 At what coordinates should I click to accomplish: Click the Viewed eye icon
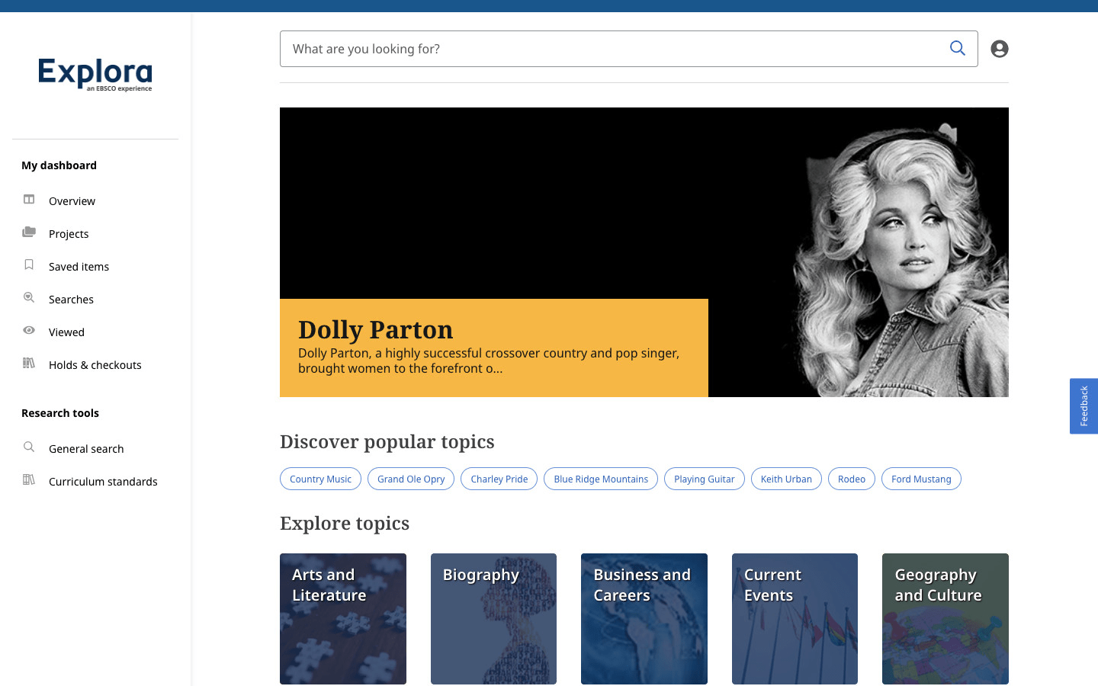click(29, 330)
